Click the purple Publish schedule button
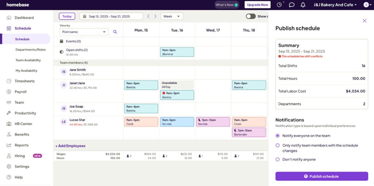Screen dimensions: 374x186 (322, 176)
